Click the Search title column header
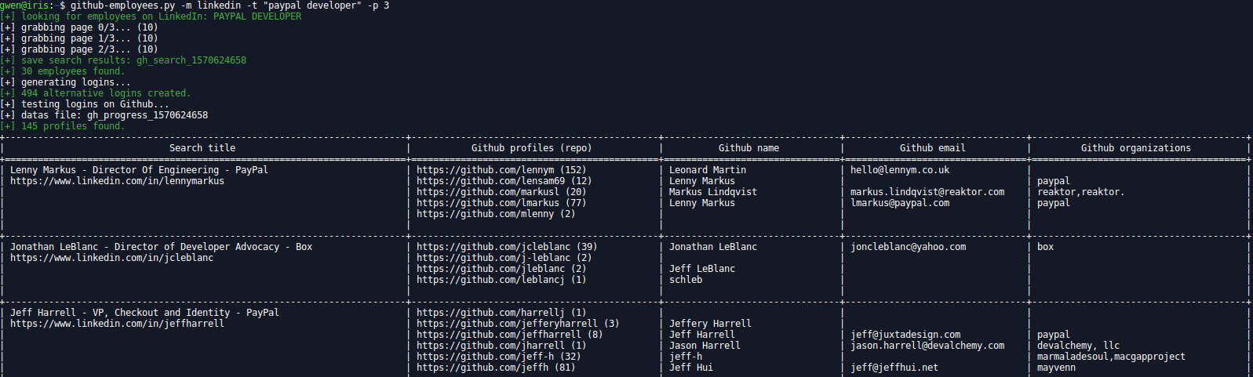 pyautogui.click(x=202, y=148)
